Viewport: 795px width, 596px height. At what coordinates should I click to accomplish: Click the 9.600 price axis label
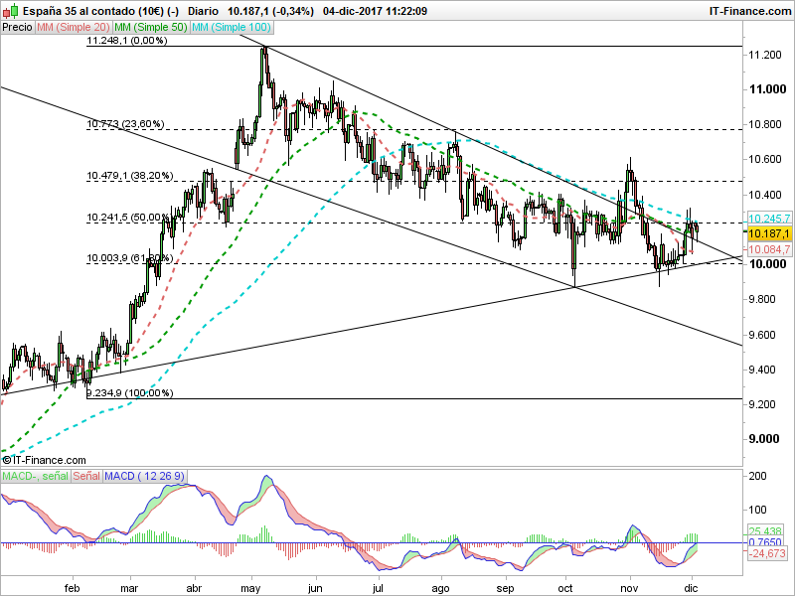[764, 335]
